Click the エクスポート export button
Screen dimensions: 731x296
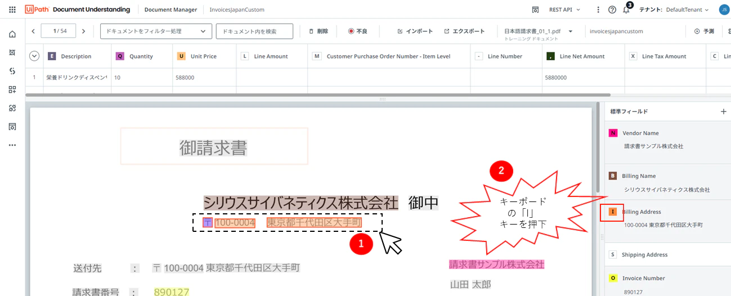(x=464, y=32)
